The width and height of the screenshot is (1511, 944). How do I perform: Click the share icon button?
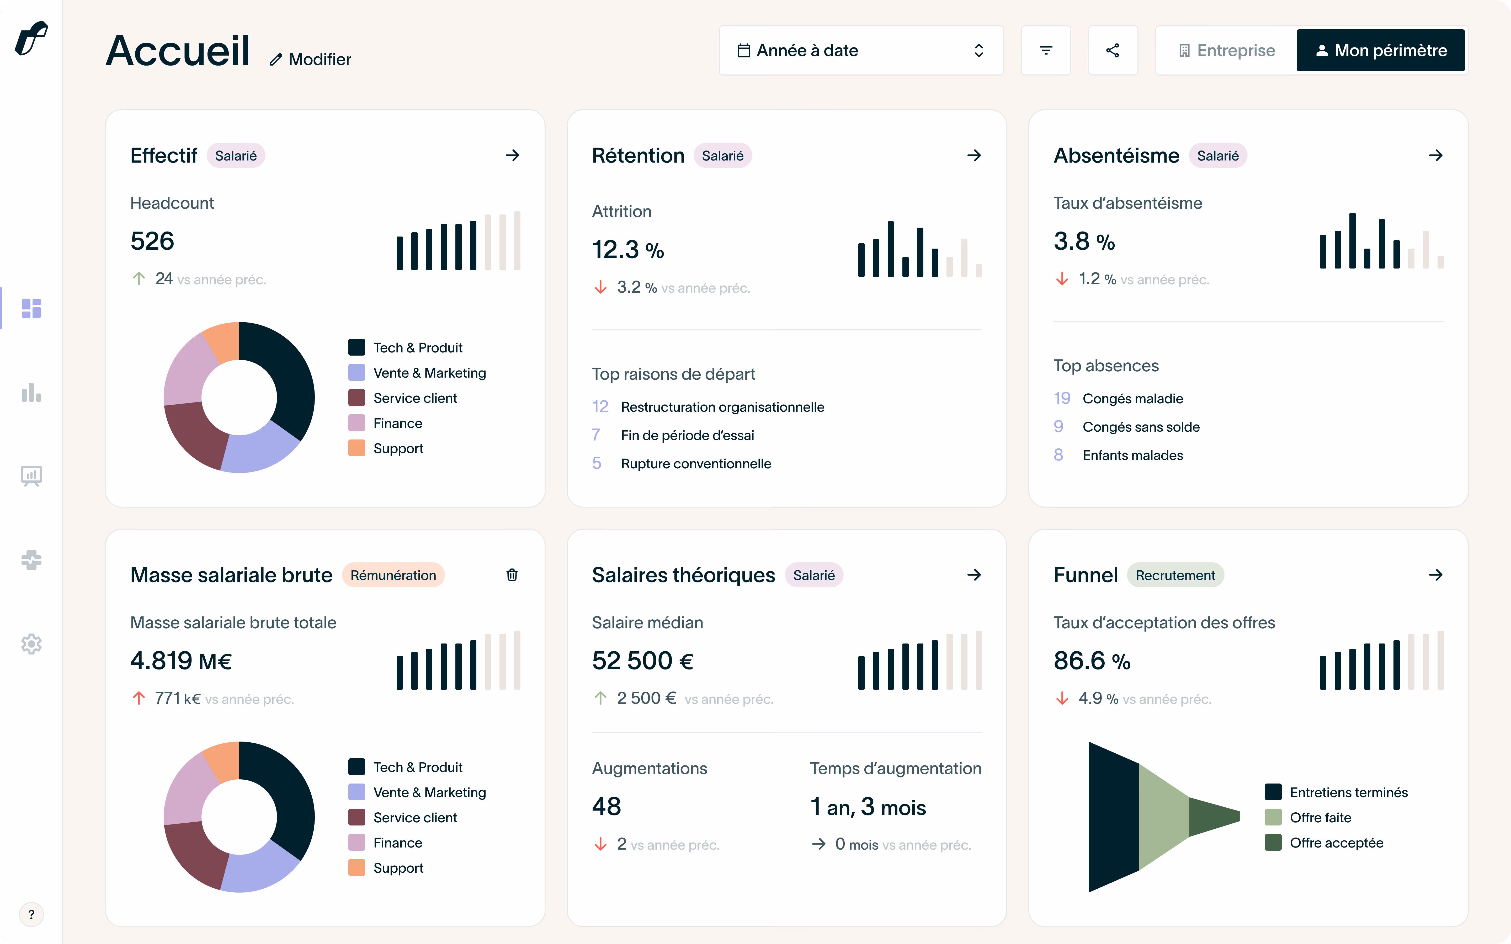tap(1113, 51)
